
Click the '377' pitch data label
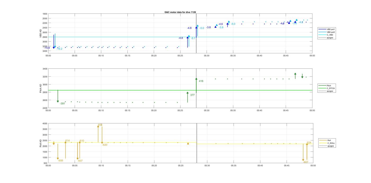pyautogui.click(x=192, y=95)
